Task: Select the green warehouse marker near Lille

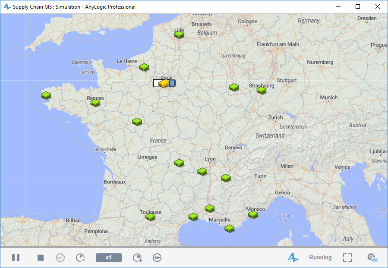Action: click(x=179, y=34)
